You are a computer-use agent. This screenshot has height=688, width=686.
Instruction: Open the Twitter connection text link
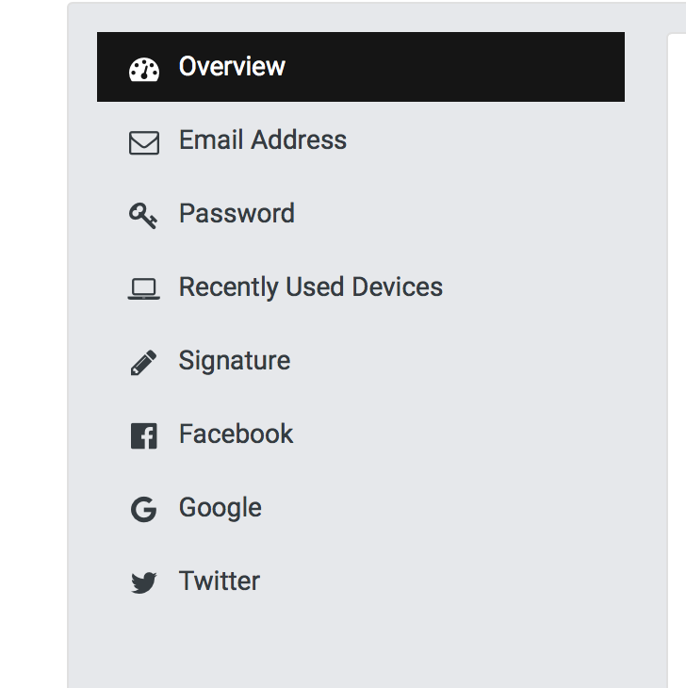pyautogui.click(x=220, y=582)
